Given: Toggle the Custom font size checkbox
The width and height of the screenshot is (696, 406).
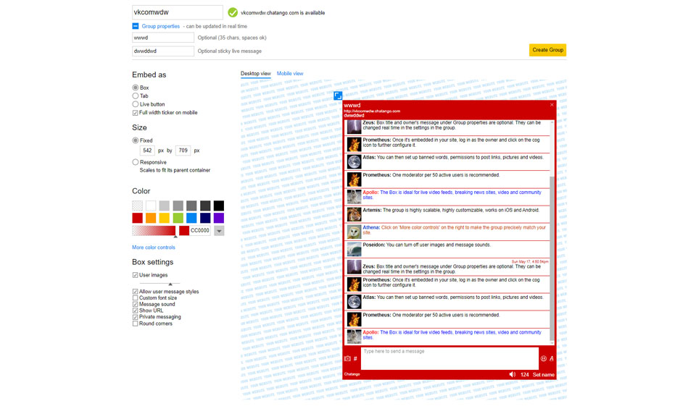Looking at the screenshot, I should (x=136, y=298).
